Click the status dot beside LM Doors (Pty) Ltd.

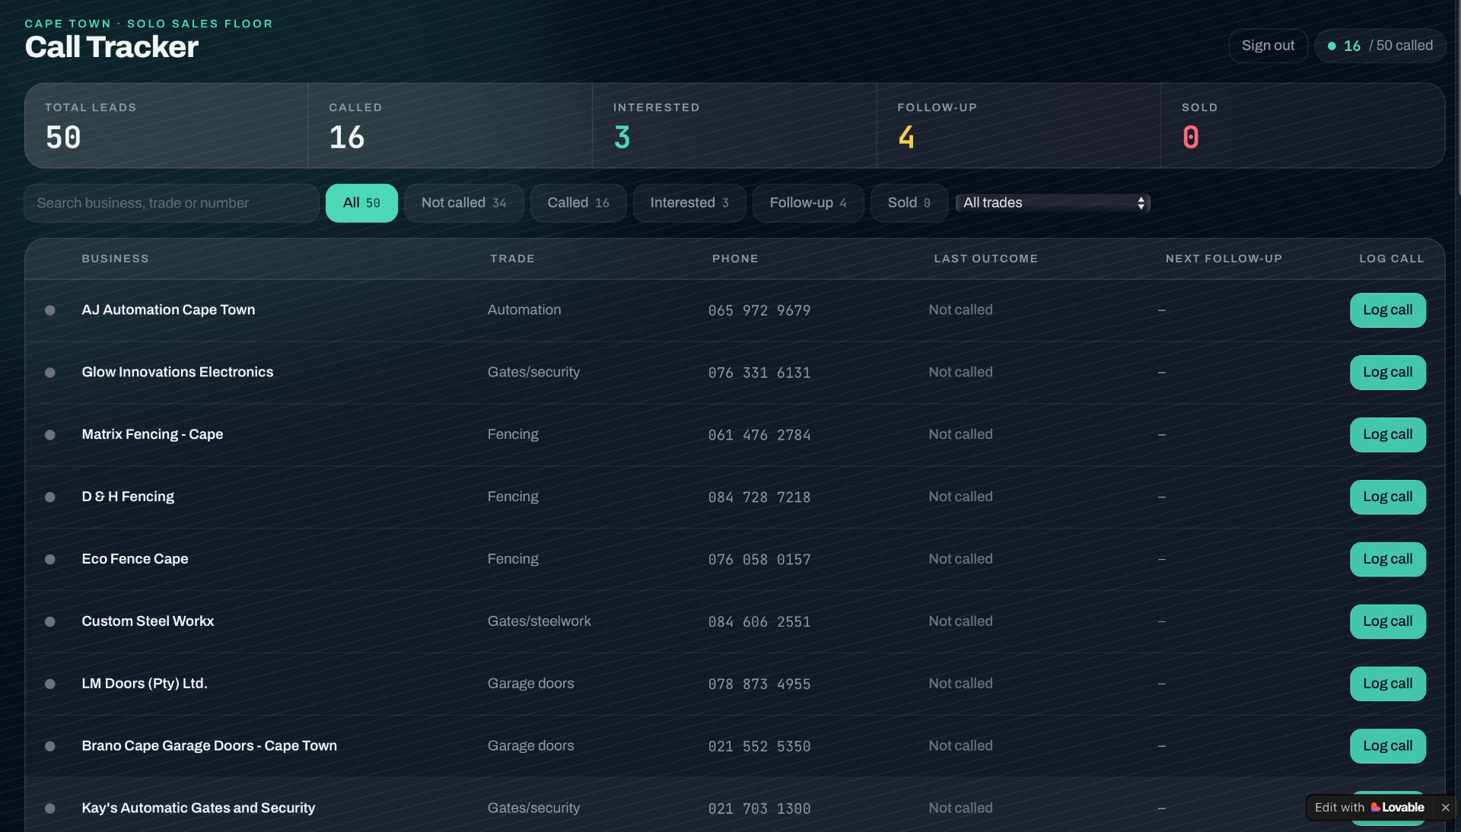click(50, 684)
